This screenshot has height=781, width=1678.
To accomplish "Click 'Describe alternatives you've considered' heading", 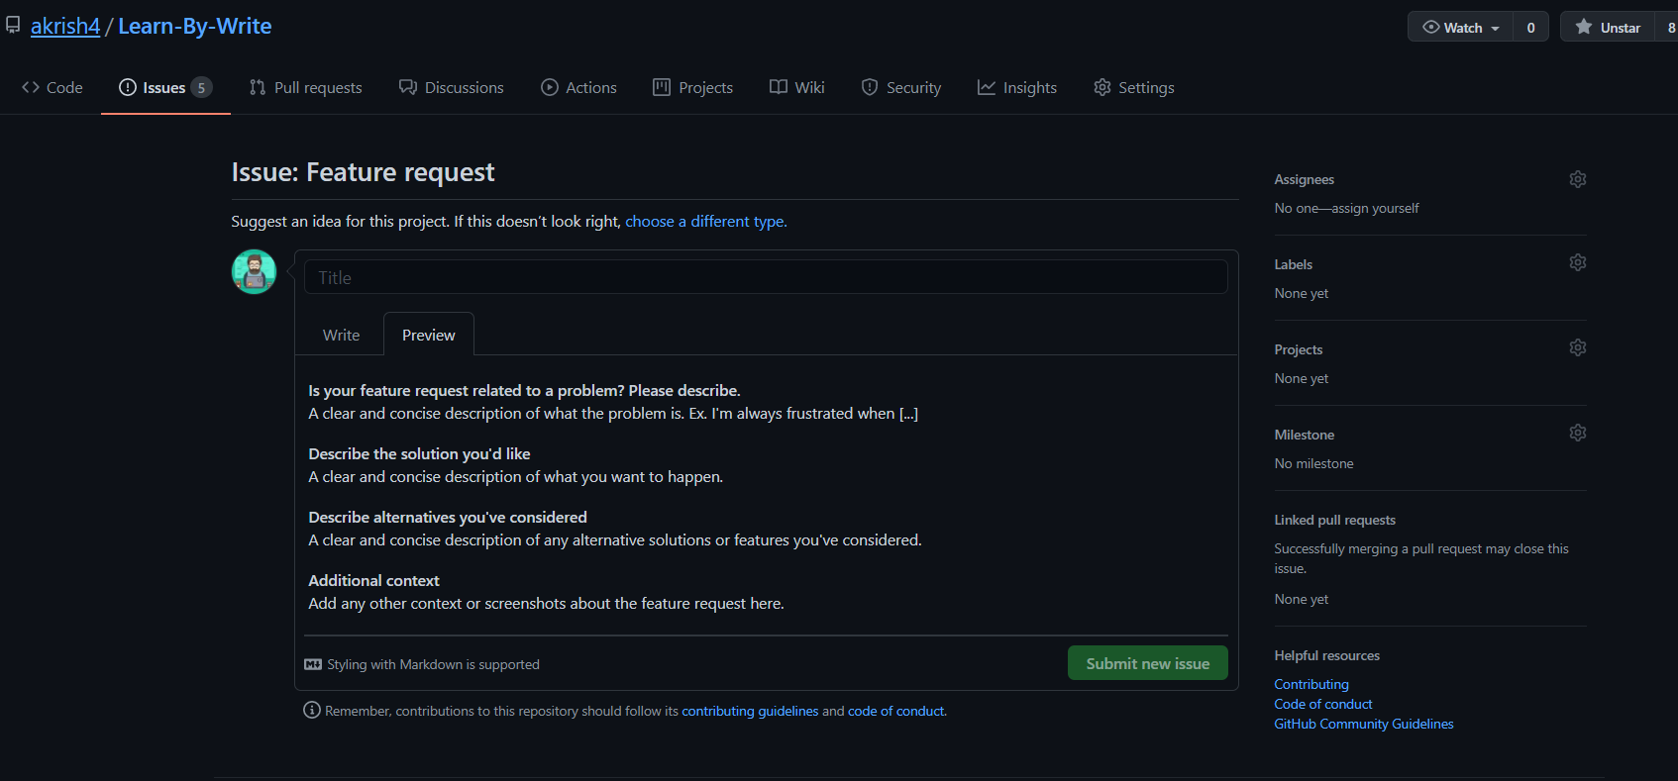I will (x=448, y=517).
